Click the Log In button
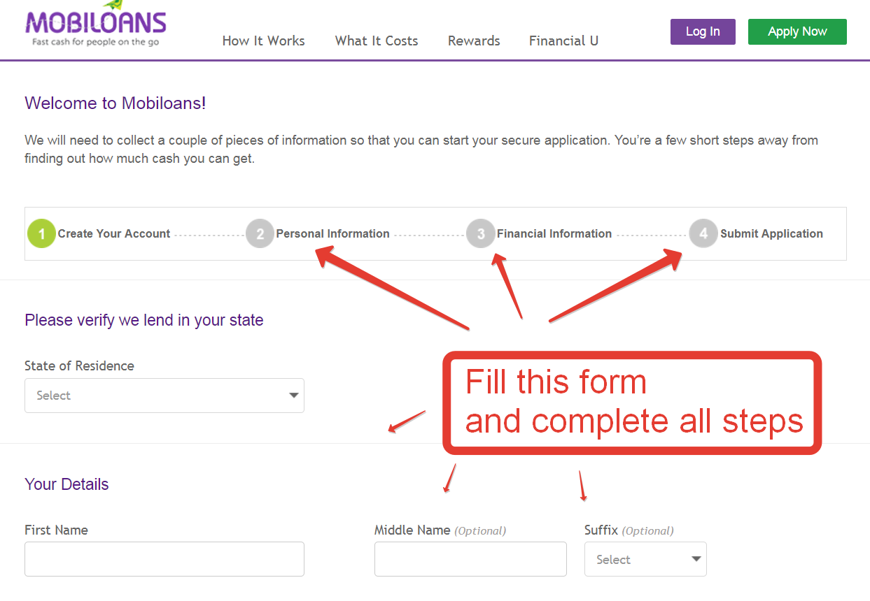The height and width of the screenshot is (601, 870). (703, 31)
